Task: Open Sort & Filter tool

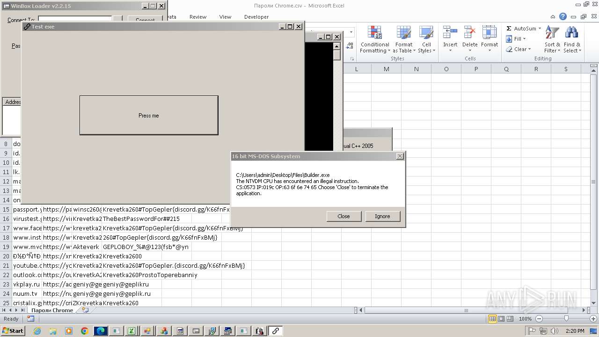Action: [x=553, y=40]
